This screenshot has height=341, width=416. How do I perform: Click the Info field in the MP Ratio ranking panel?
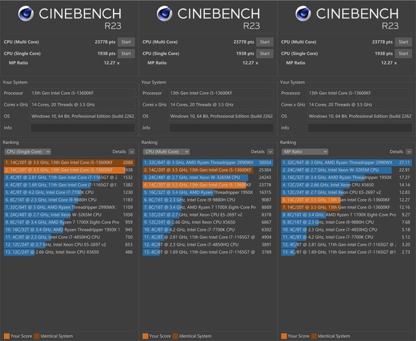[x=360, y=128]
